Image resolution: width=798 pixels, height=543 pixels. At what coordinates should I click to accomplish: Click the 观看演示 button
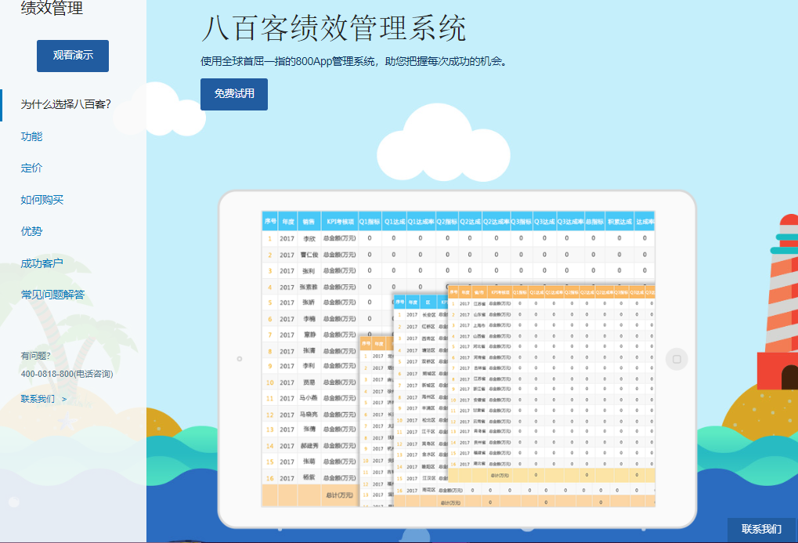tap(73, 56)
